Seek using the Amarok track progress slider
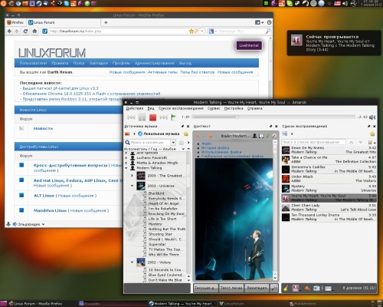 (273, 117)
